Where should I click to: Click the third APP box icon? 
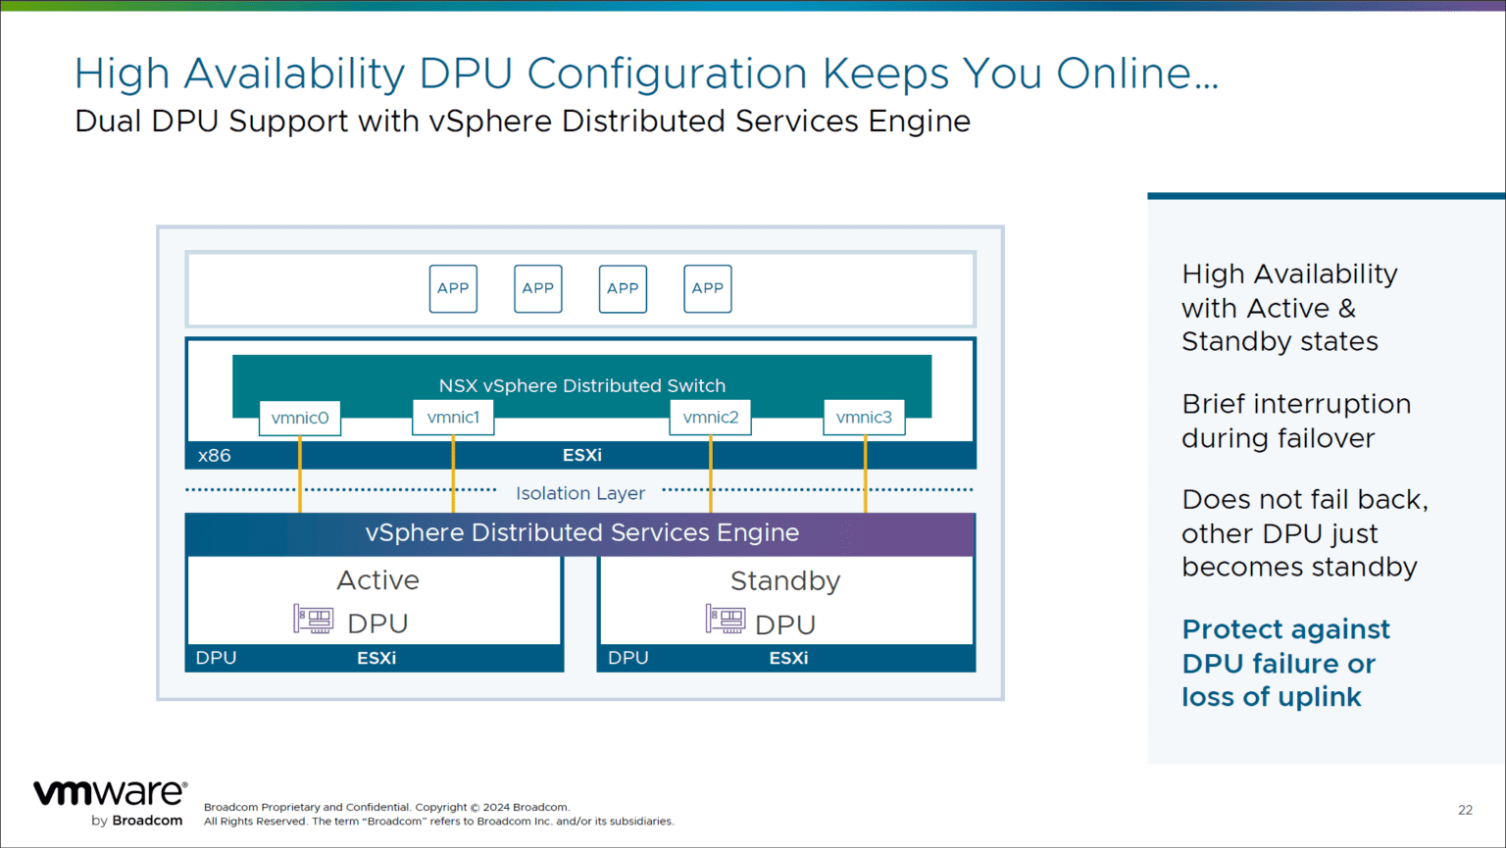[623, 288]
